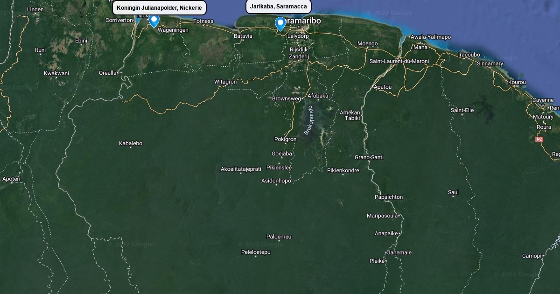Select the Lelydorp town label
560x294 pixels.
(298, 36)
